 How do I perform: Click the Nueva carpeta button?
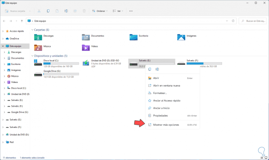[15, 11]
